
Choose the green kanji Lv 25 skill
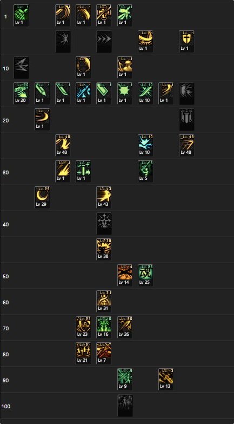point(145,275)
